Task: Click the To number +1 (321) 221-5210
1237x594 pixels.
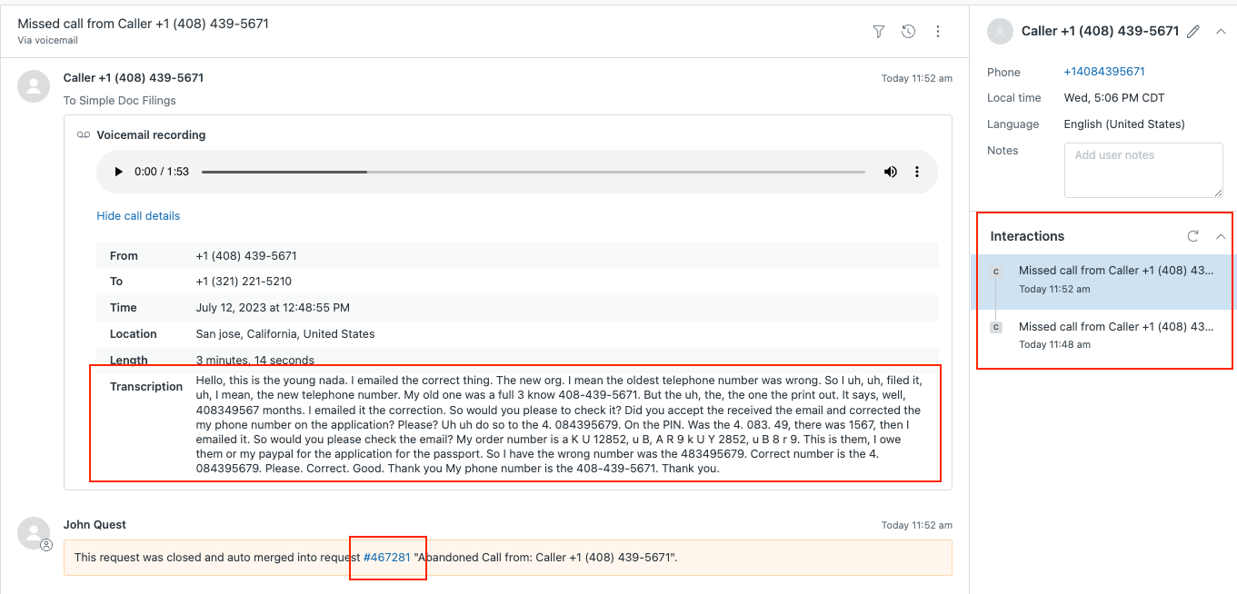Action: coord(244,282)
